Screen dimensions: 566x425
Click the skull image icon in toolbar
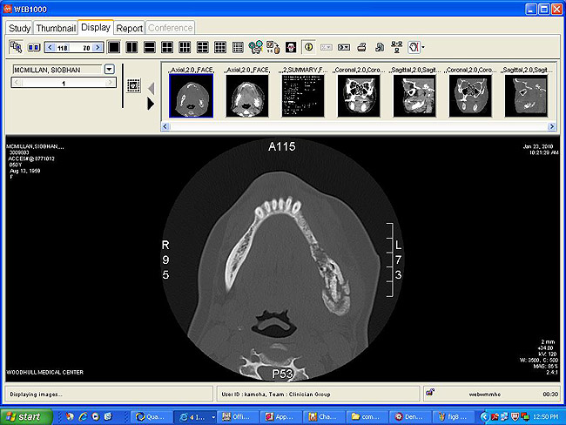pyautogui.click(x=291, y=46)
